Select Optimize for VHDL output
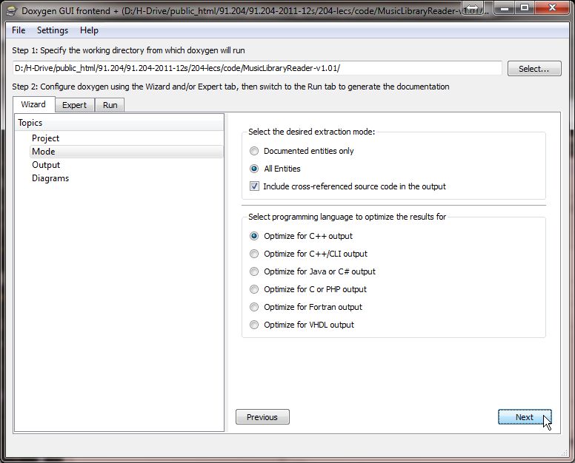 pyautogui.click(x=302, y=325)
